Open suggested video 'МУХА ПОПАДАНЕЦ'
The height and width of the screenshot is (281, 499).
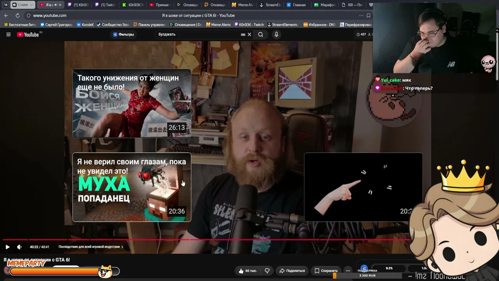[x=132, y=187]
